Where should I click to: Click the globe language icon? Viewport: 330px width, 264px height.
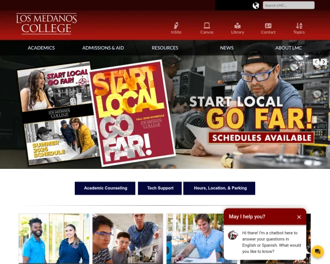(256, 5)
